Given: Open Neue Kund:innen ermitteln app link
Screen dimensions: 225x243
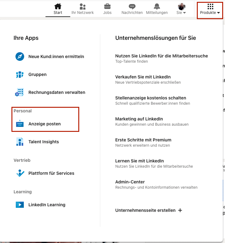Looking at the screenshot, I should click(x=56, y=57).
